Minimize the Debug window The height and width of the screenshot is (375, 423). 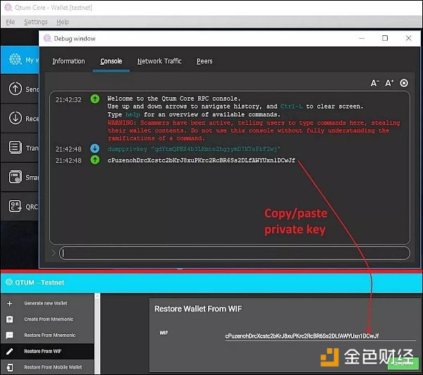click(362, 38)
